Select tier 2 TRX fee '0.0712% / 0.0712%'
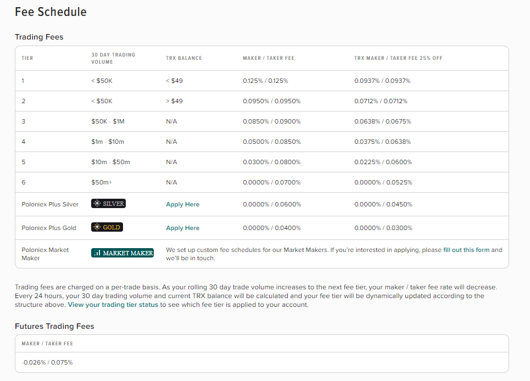Image resolution: width=530 pixels, height=381 pixels. [x=381, y=101]
